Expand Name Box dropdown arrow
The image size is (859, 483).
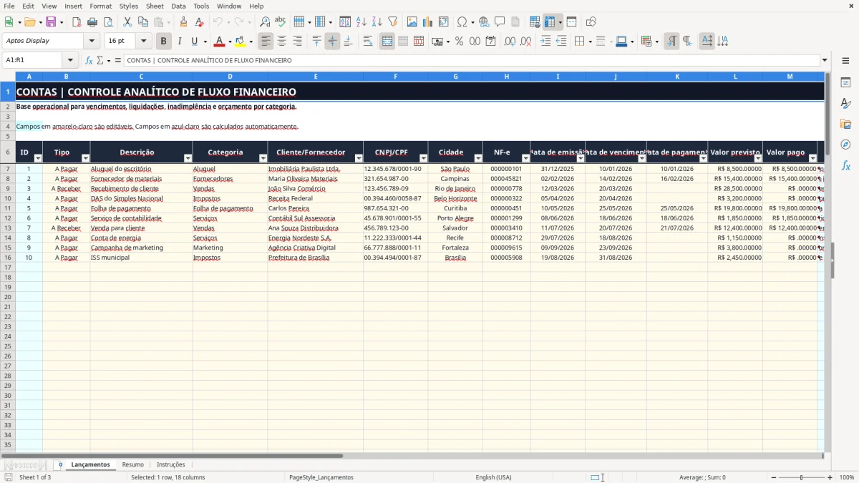[x=70, y=61]
